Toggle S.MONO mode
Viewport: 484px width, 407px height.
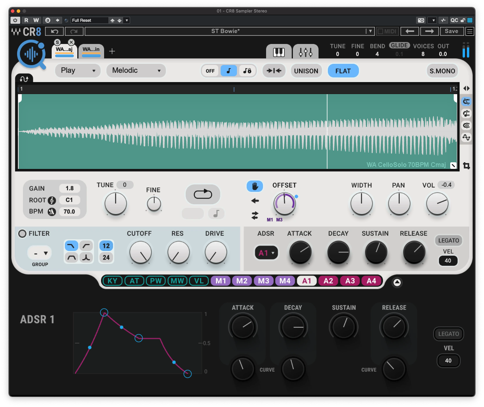click(442, 71)
